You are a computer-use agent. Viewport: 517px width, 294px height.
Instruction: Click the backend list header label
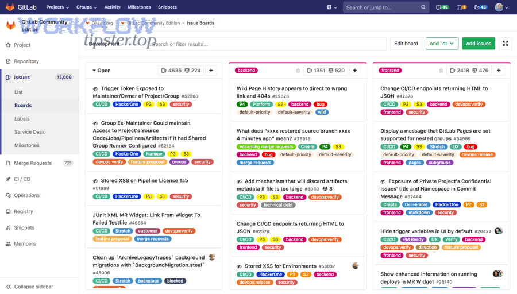(x=246, y=71)
